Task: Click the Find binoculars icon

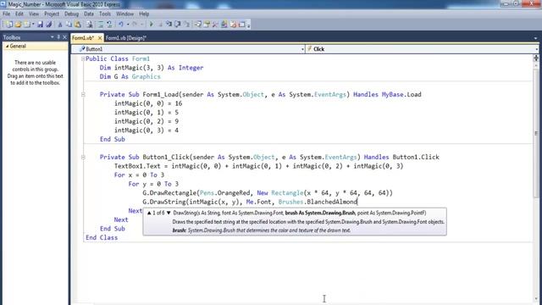Action: [90, 25]
